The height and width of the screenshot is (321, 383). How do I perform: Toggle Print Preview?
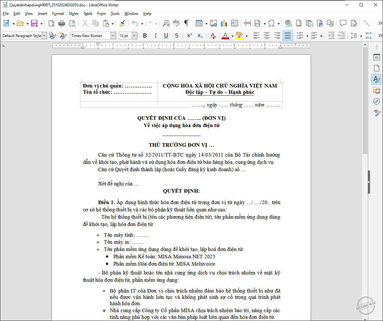(72, 23)
